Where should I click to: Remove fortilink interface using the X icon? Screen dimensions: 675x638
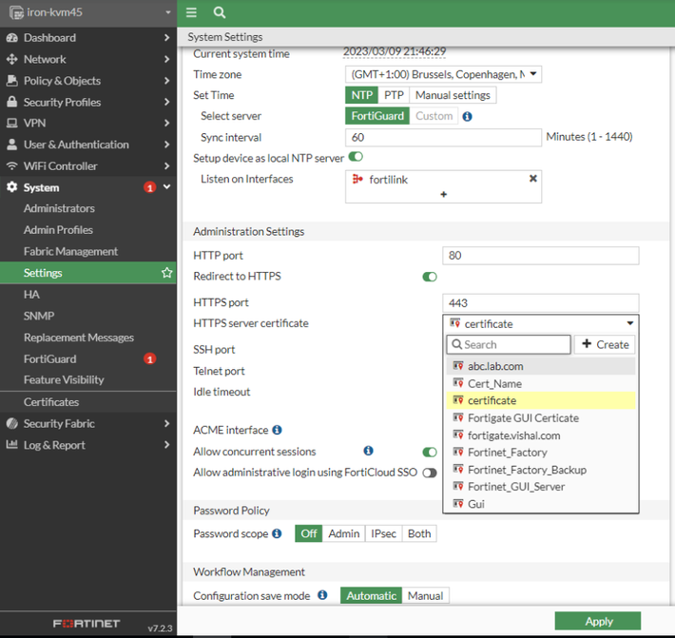coord(532,179)
